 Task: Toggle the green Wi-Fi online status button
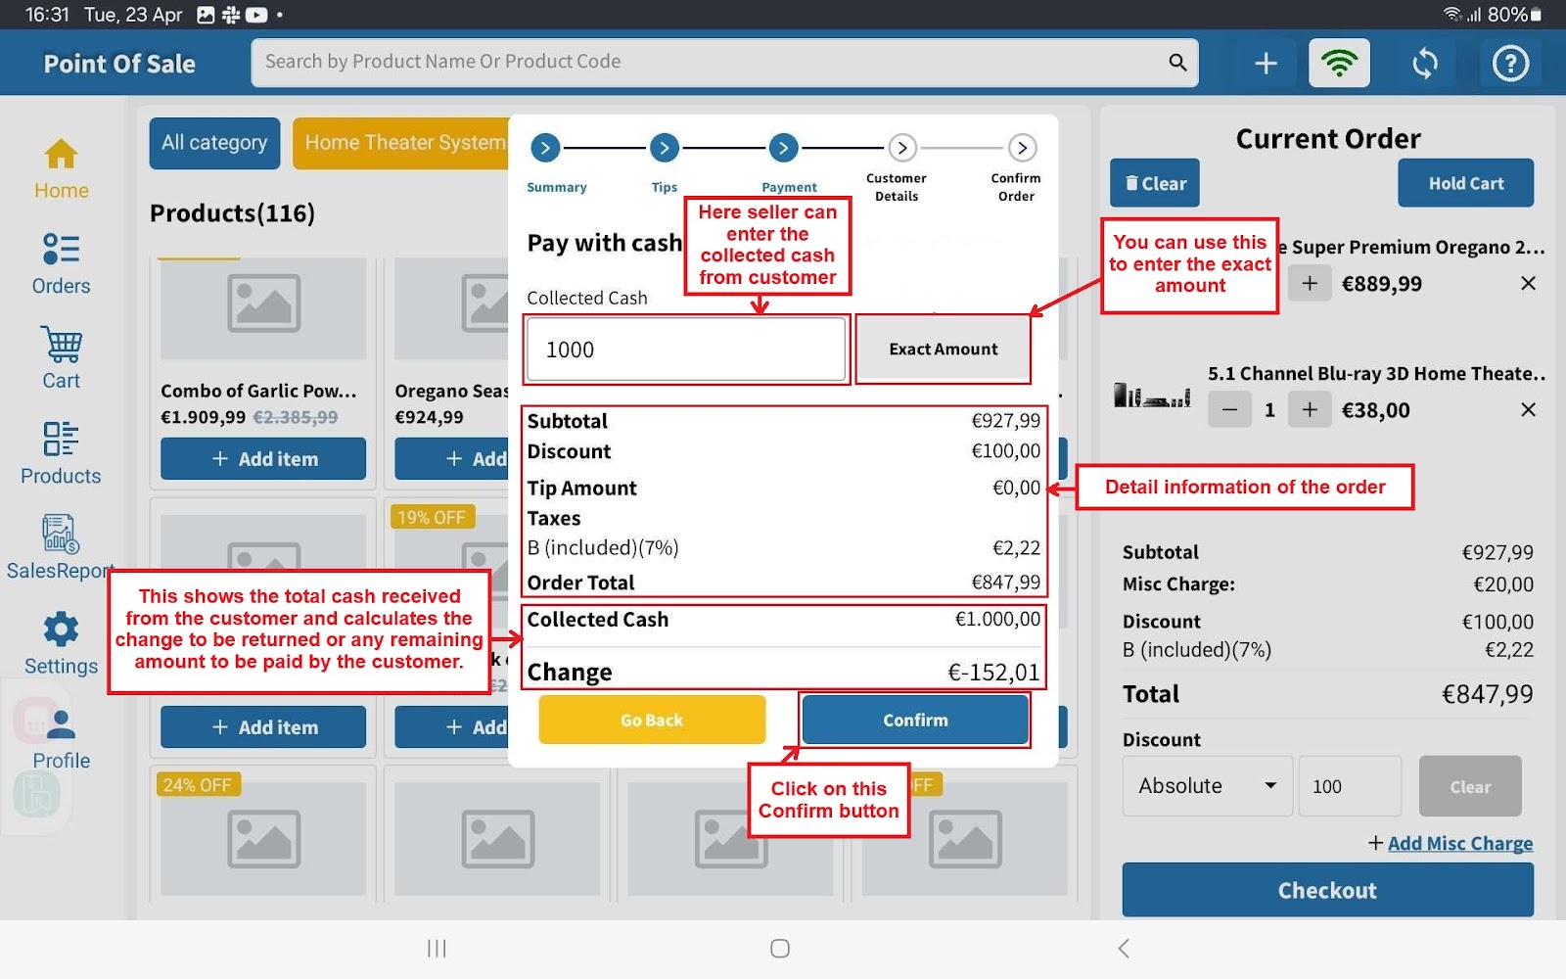pos(1339,64)
